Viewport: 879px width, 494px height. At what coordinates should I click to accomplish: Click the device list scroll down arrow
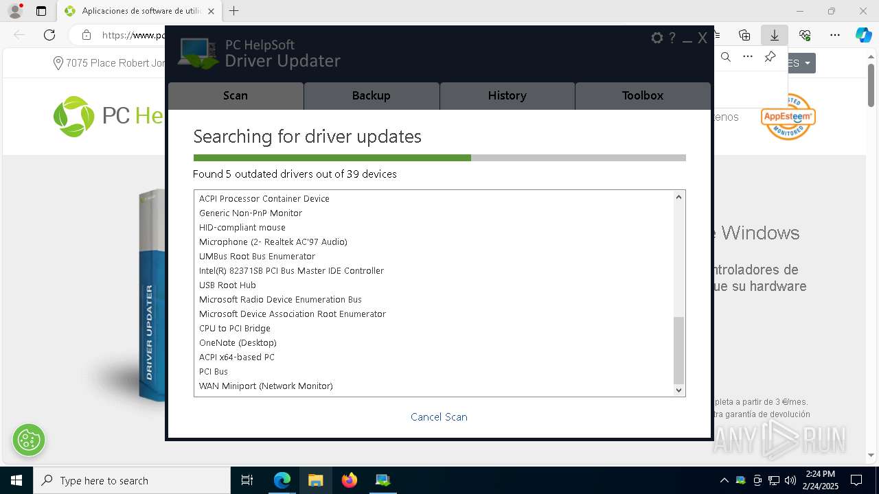[678, 390]
